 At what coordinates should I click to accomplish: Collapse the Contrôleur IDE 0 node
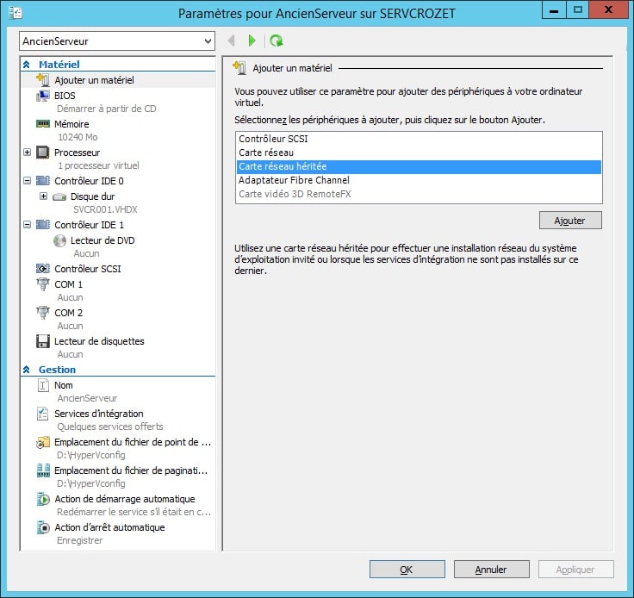27,181
